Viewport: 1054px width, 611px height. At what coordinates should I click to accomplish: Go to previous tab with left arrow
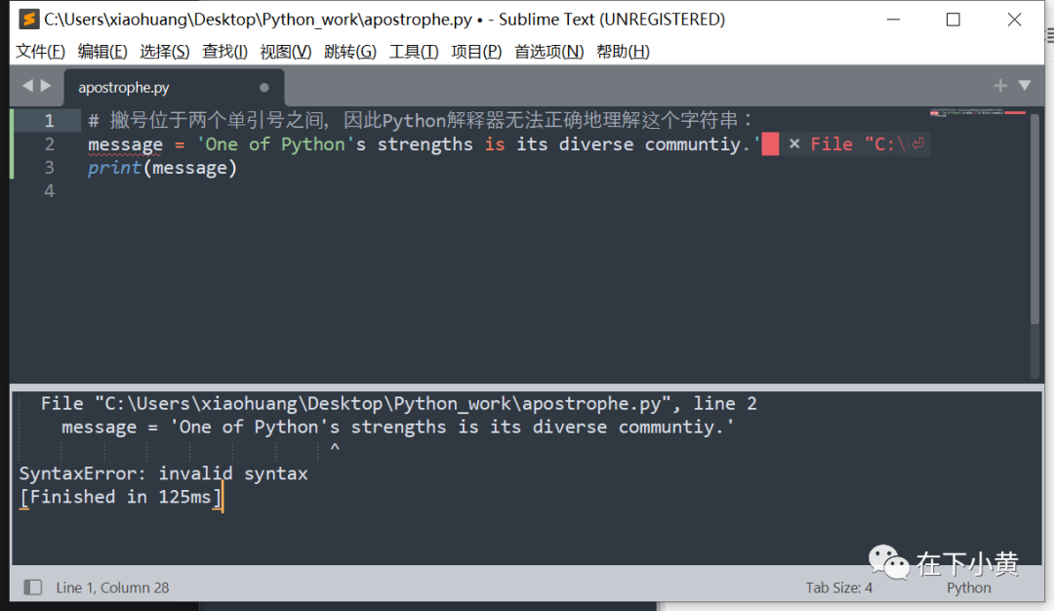(x=27, y=85)
